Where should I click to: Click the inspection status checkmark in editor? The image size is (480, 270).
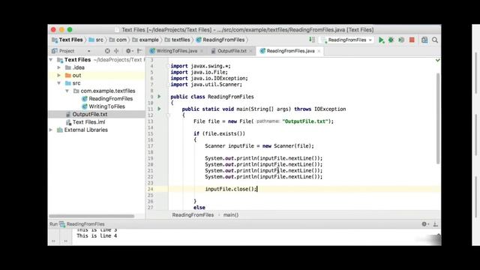click(437, 60)
